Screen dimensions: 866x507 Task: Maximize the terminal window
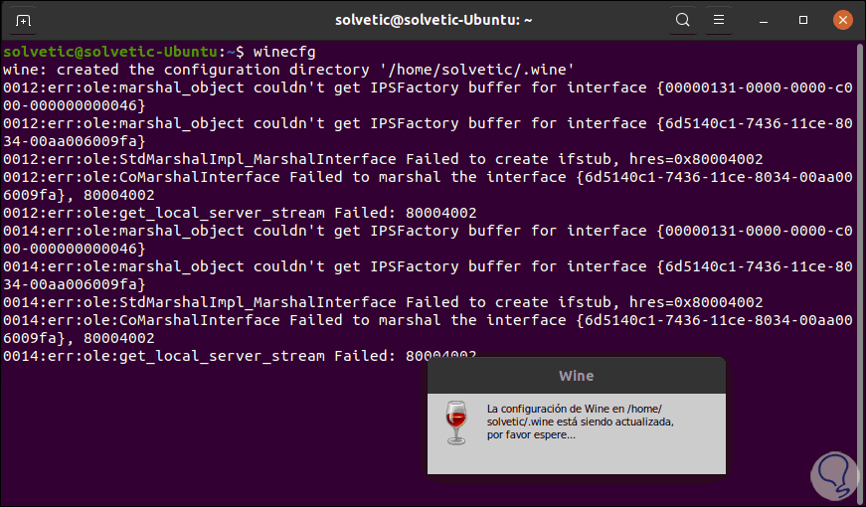[803, 20]
